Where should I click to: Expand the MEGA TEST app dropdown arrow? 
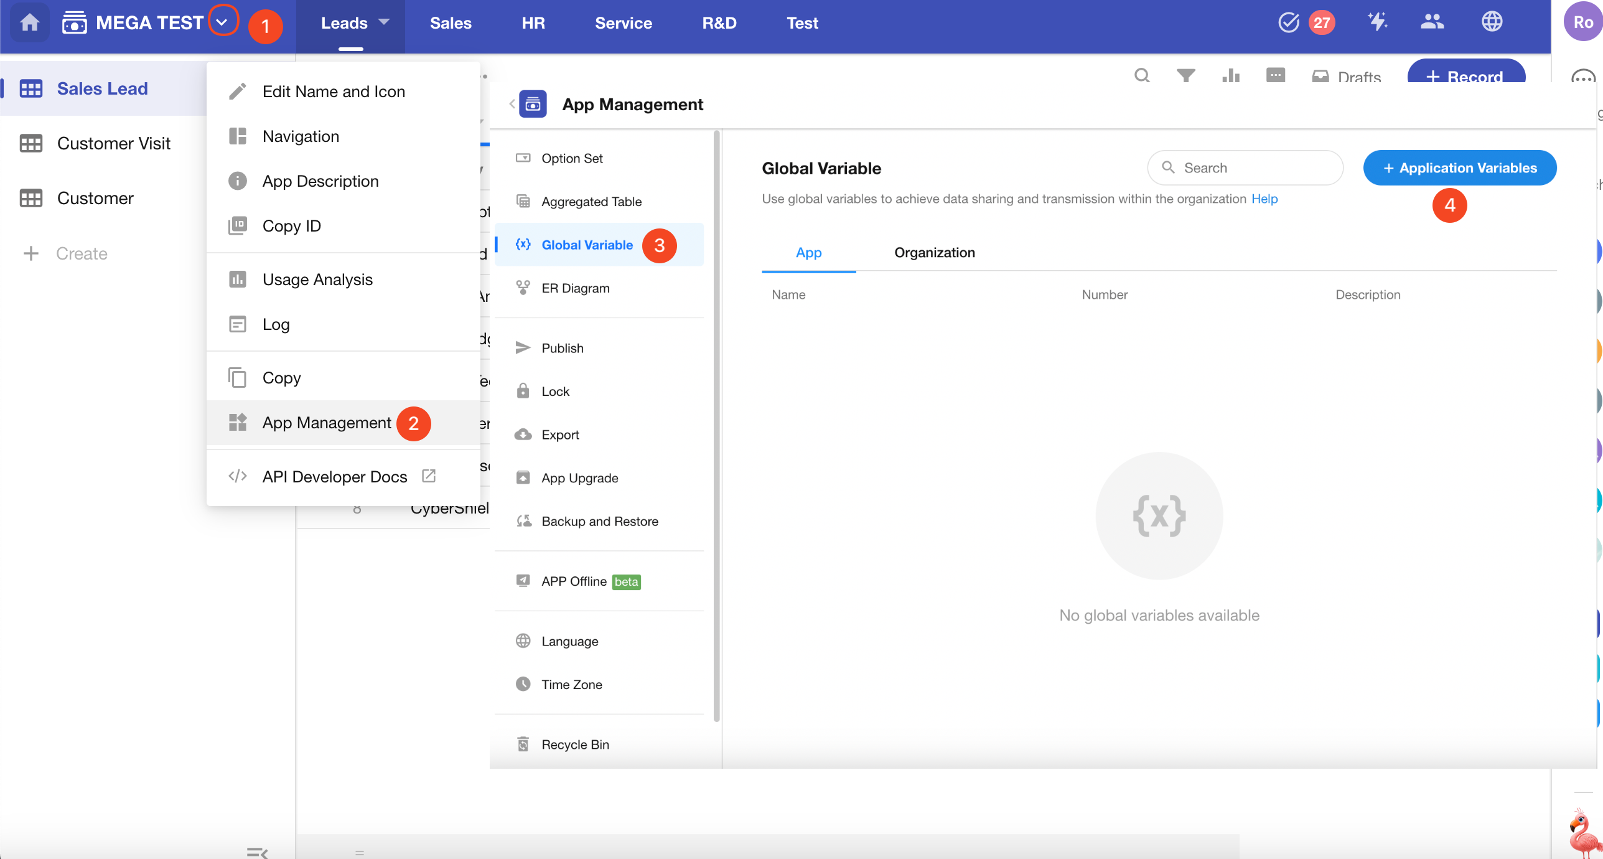click(x=222, y=22)
